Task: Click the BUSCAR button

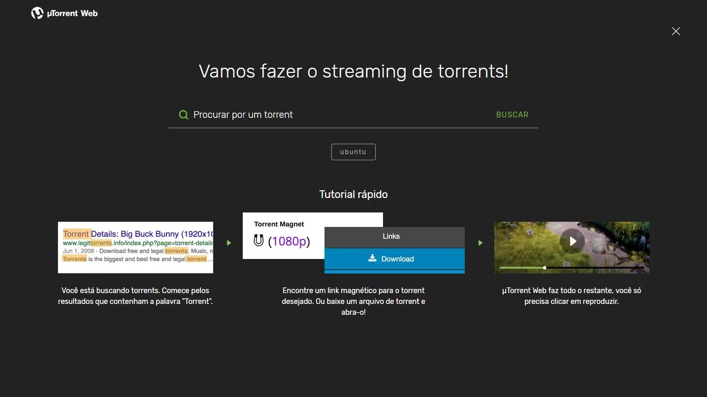Action: [x=512, y=115]
